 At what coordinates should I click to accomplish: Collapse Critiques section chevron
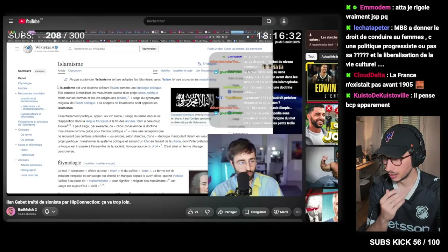16,129
